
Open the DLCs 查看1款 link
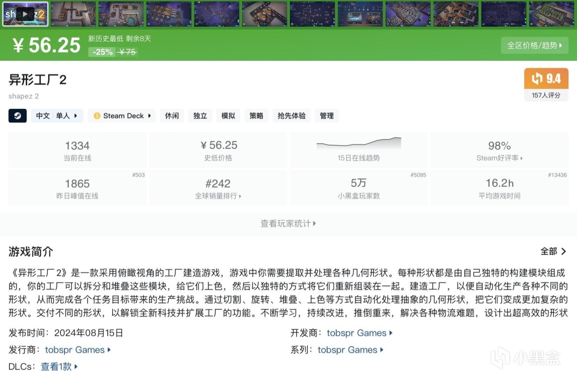(x=60, y=367)
